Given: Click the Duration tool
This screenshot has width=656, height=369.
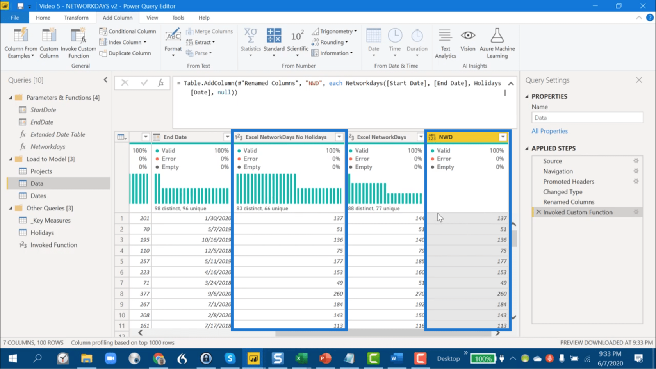Looking at the screenshot, I should [417, 43].
